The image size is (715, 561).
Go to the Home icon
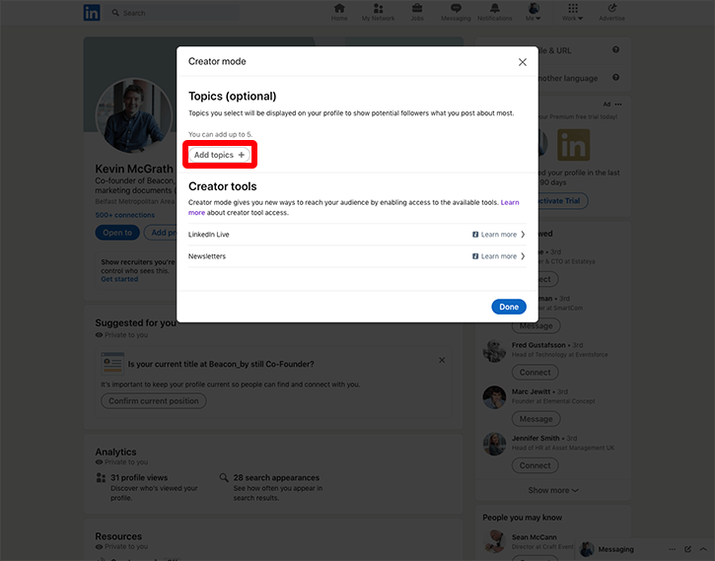pyautogui.click(x=339, y=8)
